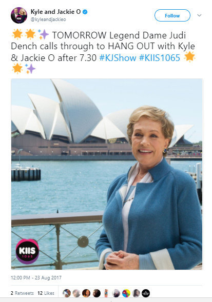Click the KIIS 1065 logo on photo
The width and height of the screenshot is (212, 302).
coord(27,251)
